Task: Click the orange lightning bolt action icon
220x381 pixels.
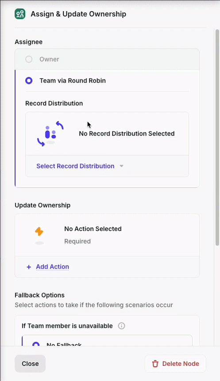Action: click(x=39, y=231)
